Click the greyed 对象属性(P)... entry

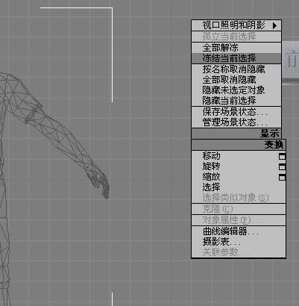click(239, 220)
